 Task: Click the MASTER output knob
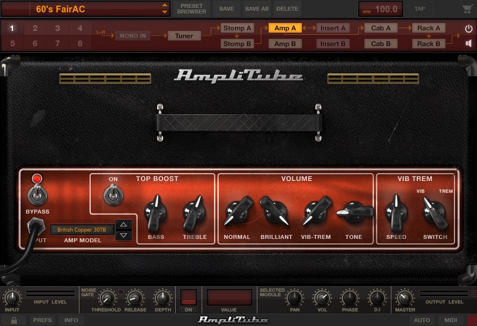point(404,298)
